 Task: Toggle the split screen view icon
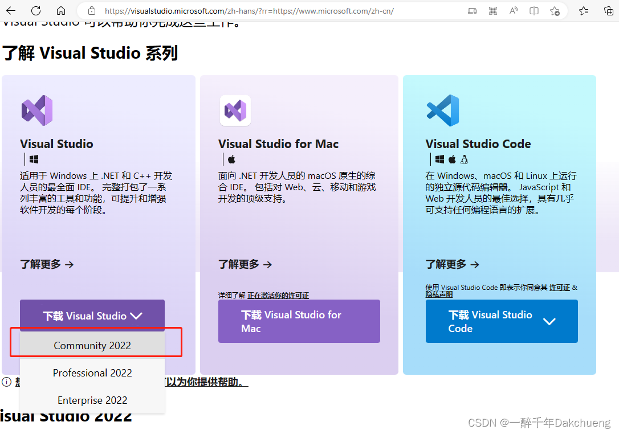click(x=534, y=10)
